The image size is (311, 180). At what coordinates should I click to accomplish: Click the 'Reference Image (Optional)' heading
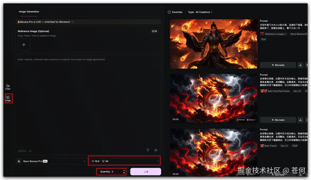[33, 31]
